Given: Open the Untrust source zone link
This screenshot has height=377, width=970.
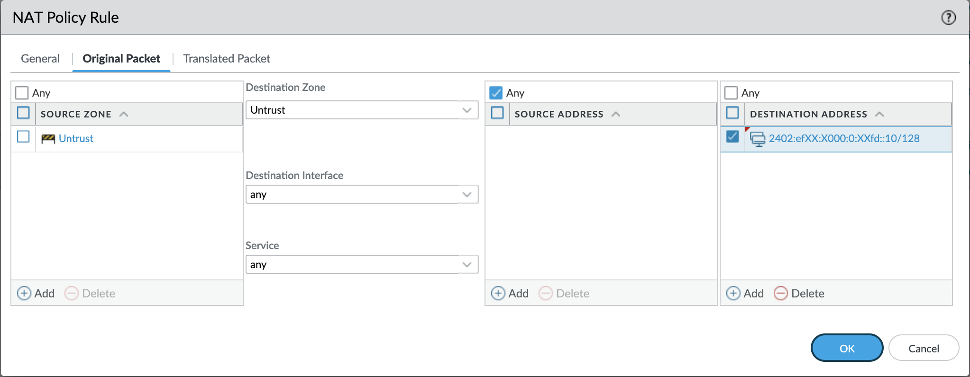Looking at the screenshot, I should 76,139.
